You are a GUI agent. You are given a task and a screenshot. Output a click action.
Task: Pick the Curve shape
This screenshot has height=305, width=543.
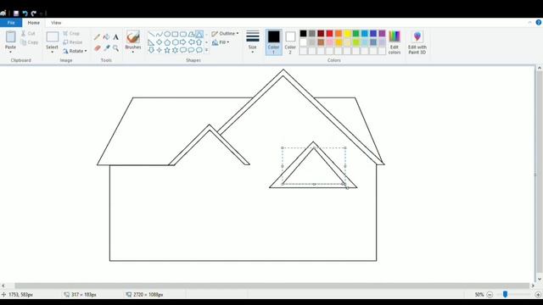[159, 34]
